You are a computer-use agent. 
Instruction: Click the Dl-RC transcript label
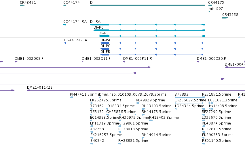(98, 27)
